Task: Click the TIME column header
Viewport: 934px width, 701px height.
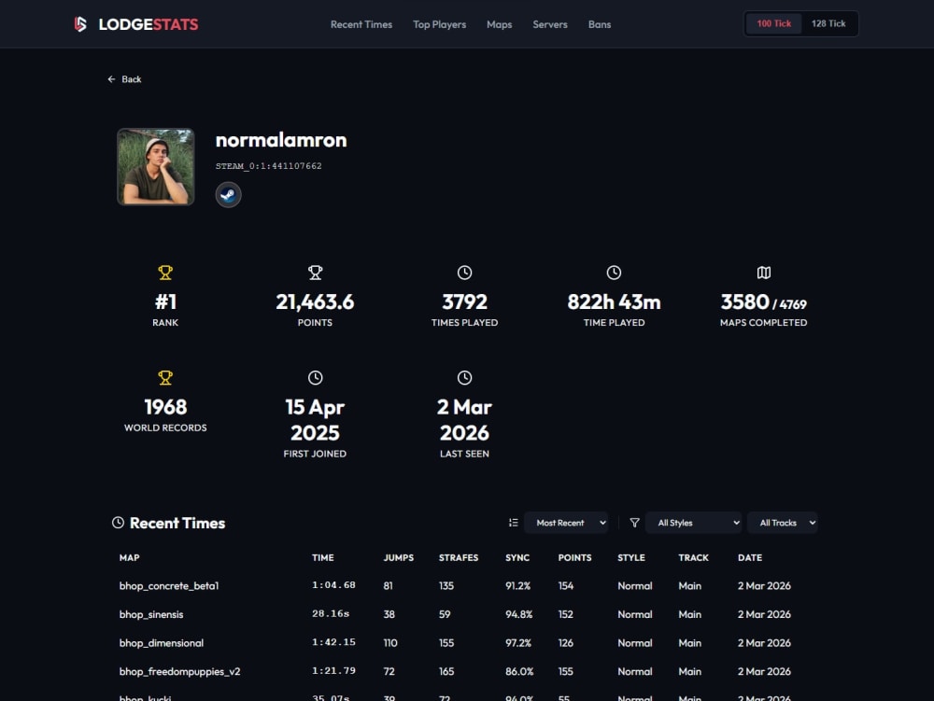Action: tap(323, 557)
